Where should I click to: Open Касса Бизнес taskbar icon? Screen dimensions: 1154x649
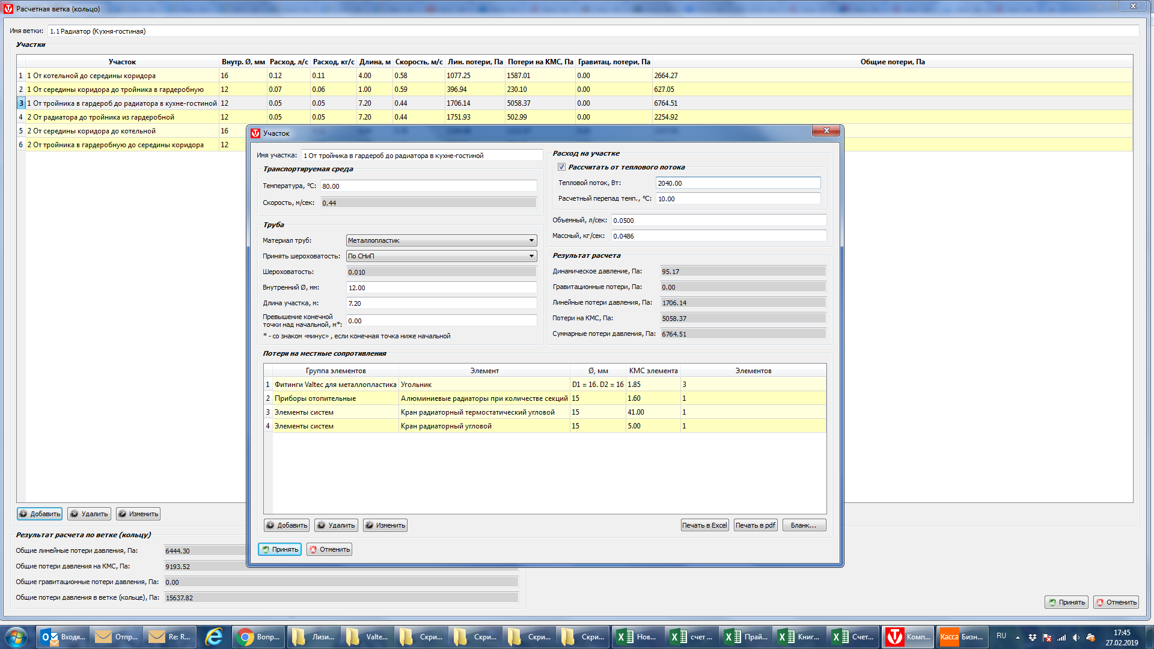coord(962,637)
